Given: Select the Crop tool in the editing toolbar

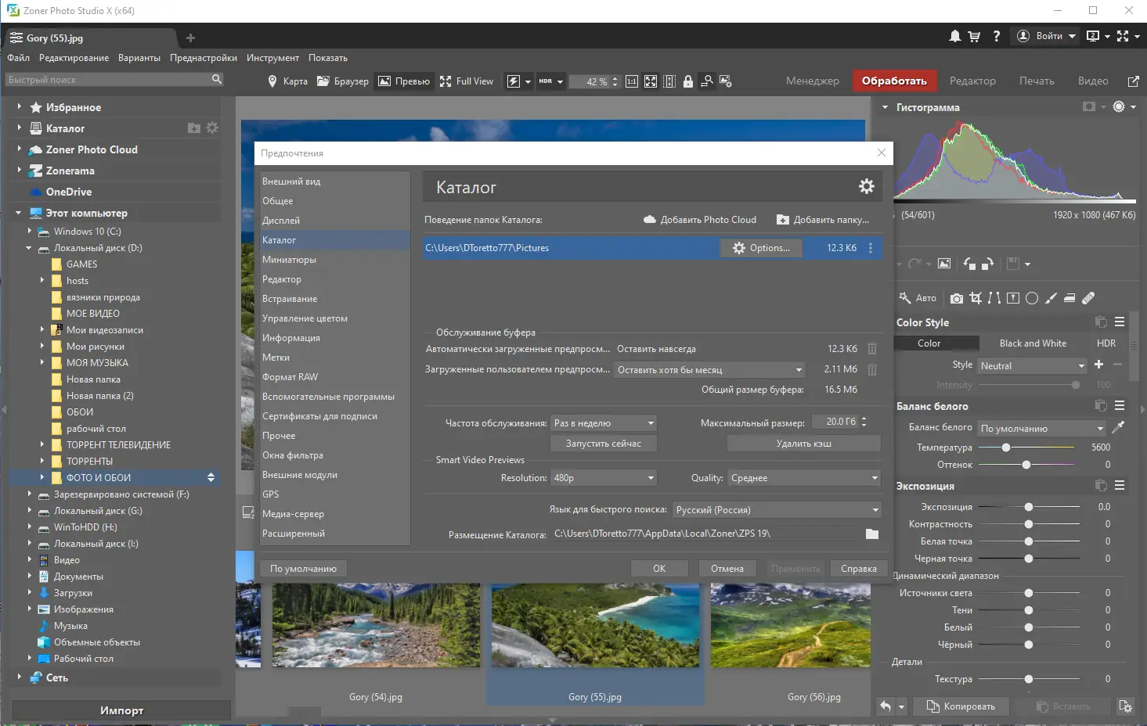Looking at the screenshot, I should 976,298.
